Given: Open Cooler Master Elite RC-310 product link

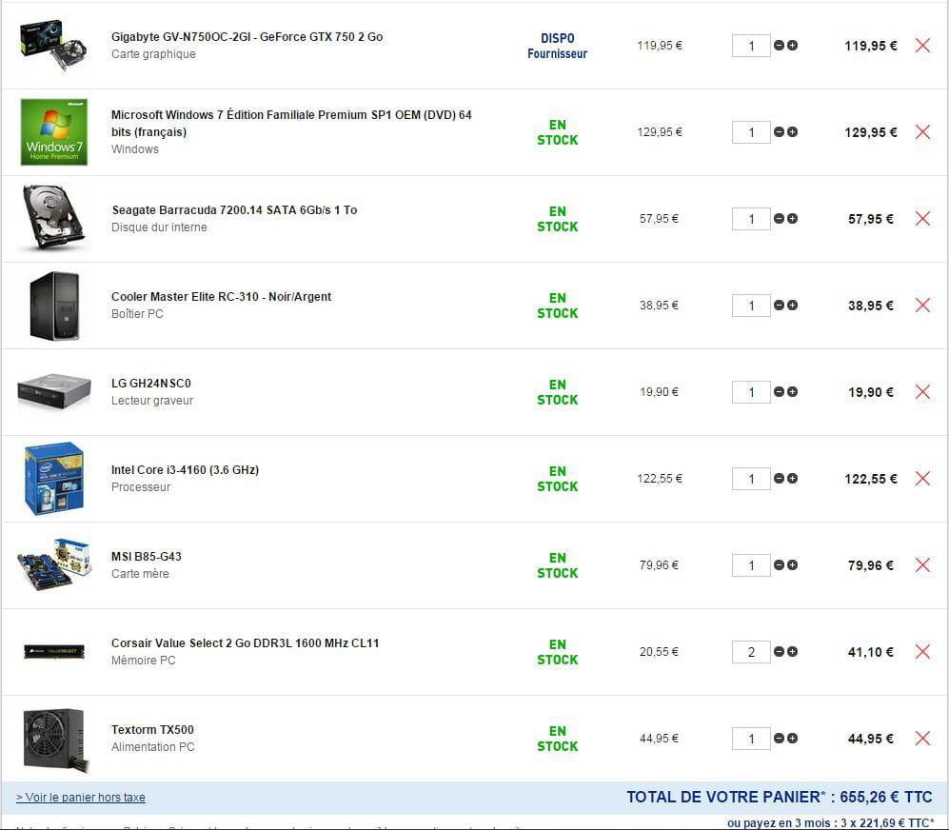Looking at the screenshot, I should tap(221, 297).
